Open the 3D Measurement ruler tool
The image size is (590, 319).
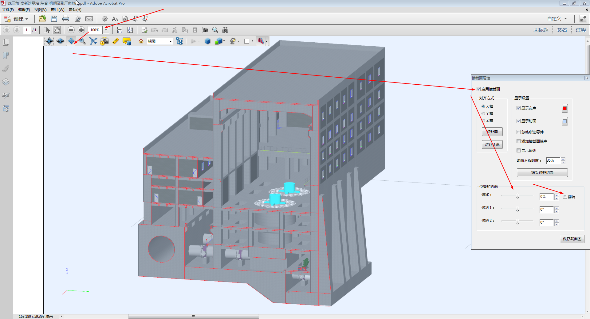coord(116,41)
